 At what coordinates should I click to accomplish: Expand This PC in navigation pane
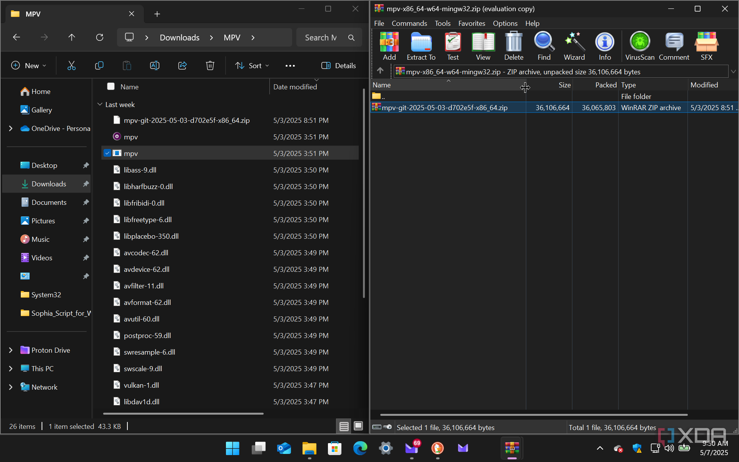pos(11,368)
